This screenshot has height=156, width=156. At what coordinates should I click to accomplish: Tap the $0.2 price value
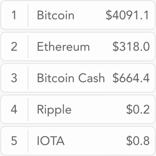click(138, 109)
